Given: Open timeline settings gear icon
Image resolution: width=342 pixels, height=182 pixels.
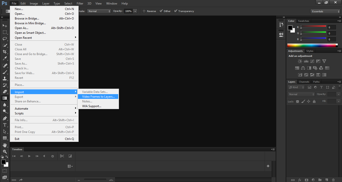Looking at the screenshot, I should pos(53,156).
